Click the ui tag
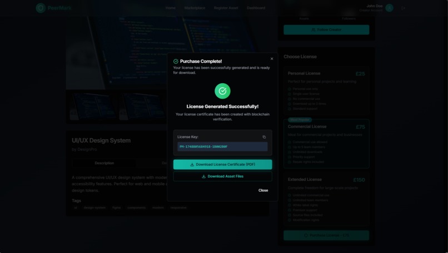The image size is (448, 253). 76,208
